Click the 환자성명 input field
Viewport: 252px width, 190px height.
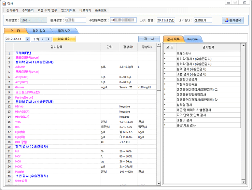click(75, 20)
